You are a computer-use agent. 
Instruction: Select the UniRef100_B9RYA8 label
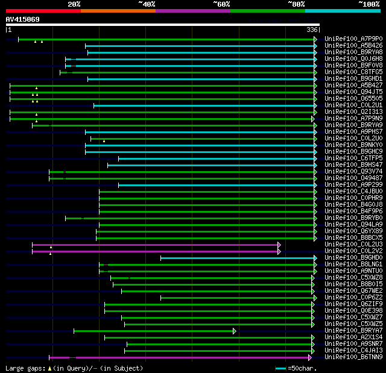pos(353,52)
